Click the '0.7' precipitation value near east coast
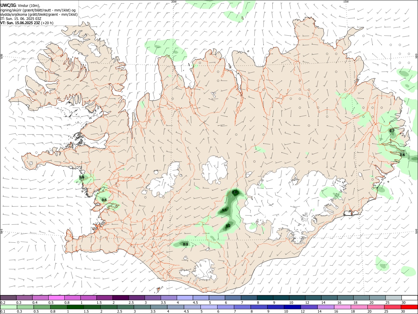Viewport: 418px width, 314px height. 392,131
